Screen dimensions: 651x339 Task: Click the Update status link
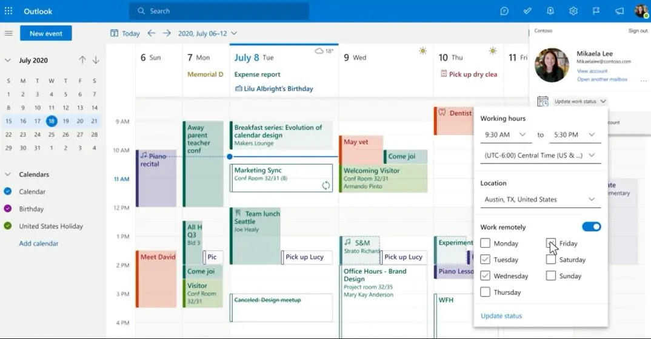coord(501,316)
